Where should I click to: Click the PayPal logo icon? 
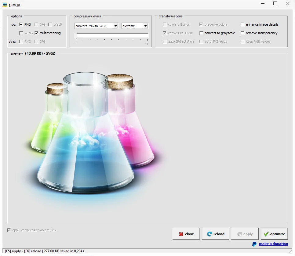[x=254, y=244]
